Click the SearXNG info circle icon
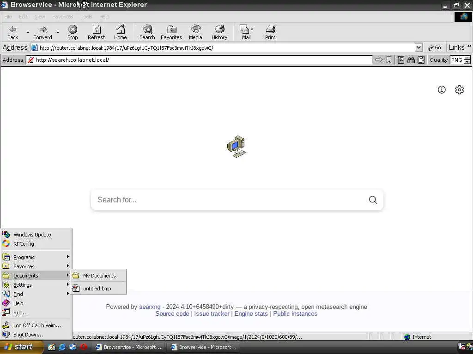Viewport: 473px width, 354px height. (442, 90)
